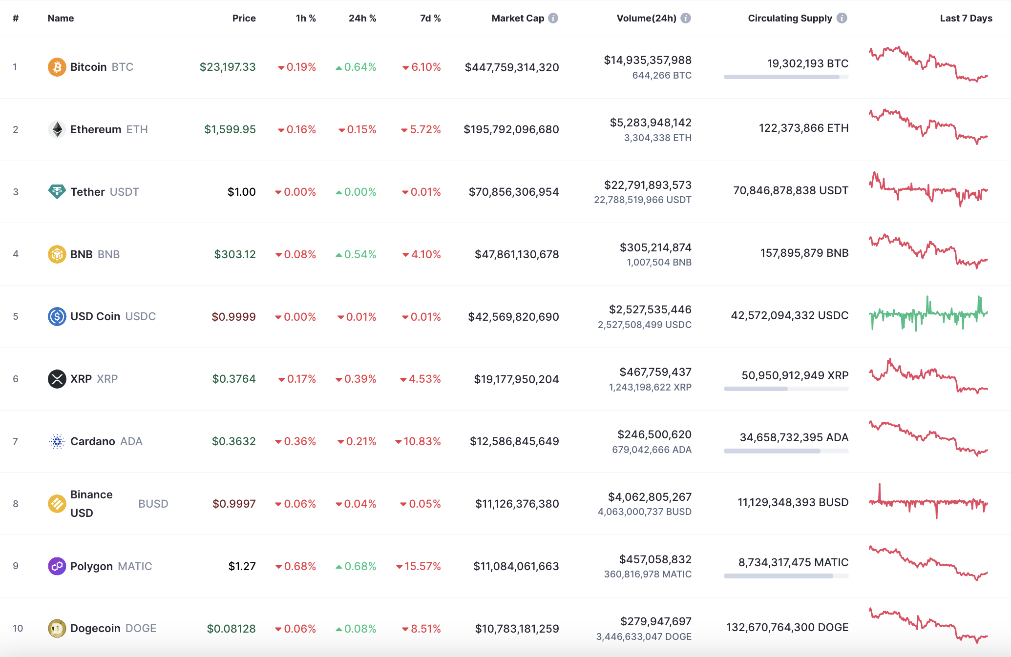Sort rows by the # column

click(x=16, y=18)
